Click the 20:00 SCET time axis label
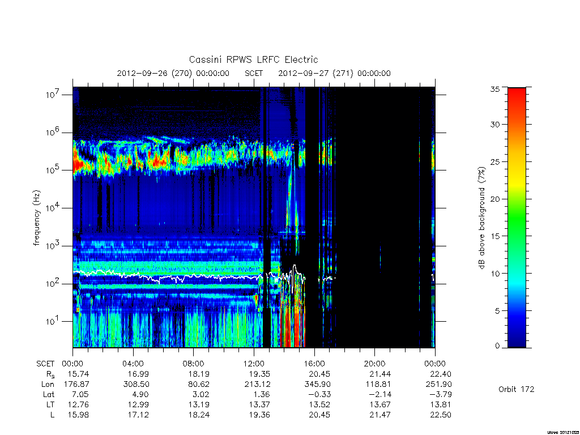Viewport: 580px width, 435px height. coord(375,364)
